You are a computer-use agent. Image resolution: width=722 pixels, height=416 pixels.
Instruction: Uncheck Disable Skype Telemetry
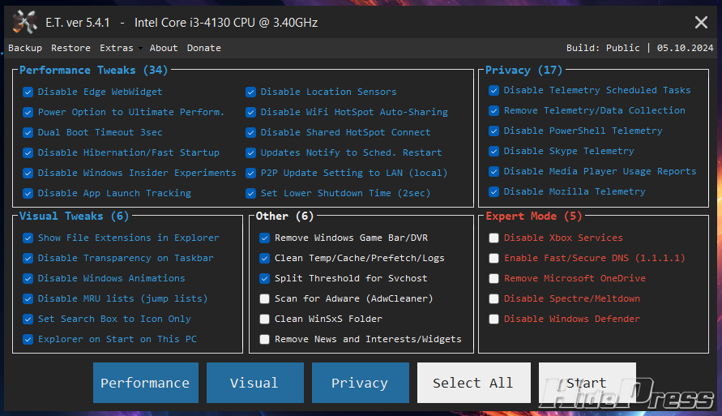[x=494, y=152]
